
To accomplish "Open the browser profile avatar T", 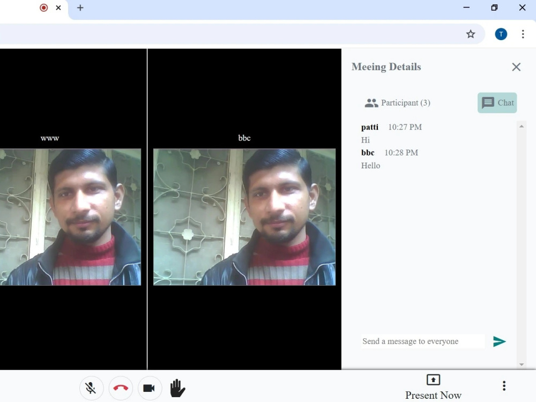I will (501, 34).
